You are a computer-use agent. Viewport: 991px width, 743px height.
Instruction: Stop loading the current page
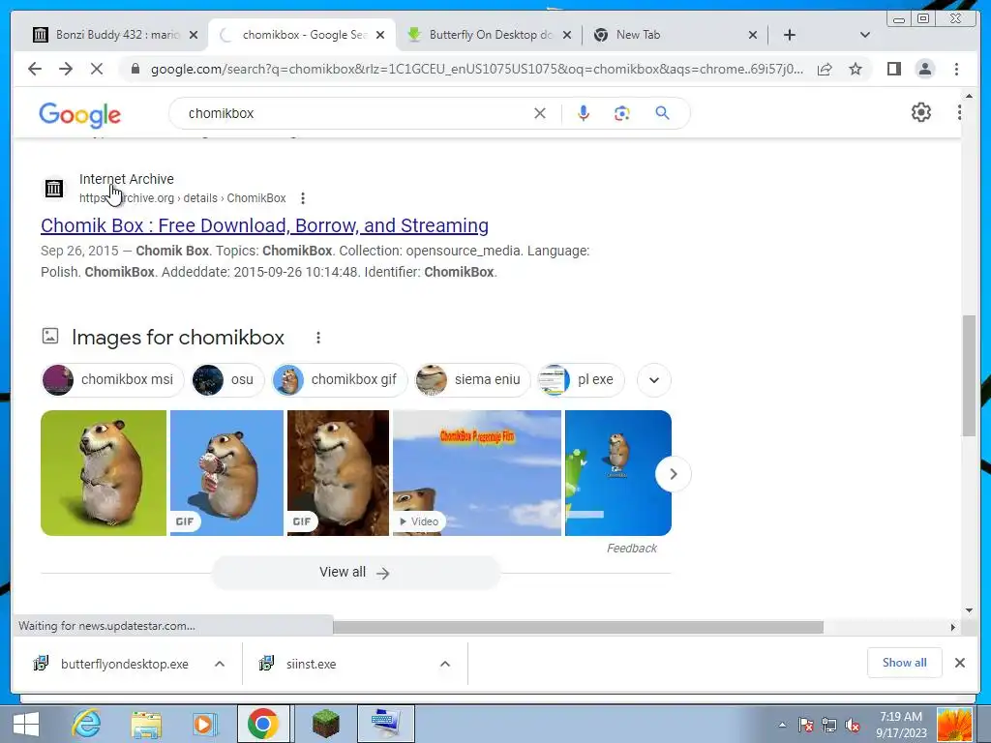click(97, 69)
